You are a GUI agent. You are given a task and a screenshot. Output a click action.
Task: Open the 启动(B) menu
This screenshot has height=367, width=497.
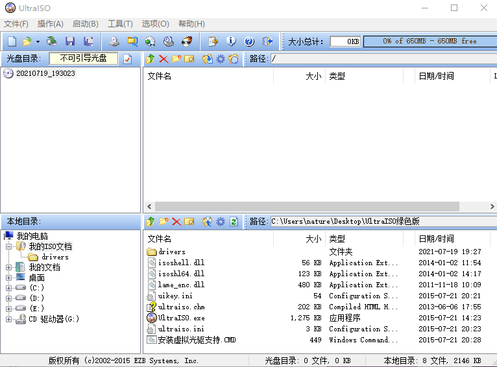[85, 24]
